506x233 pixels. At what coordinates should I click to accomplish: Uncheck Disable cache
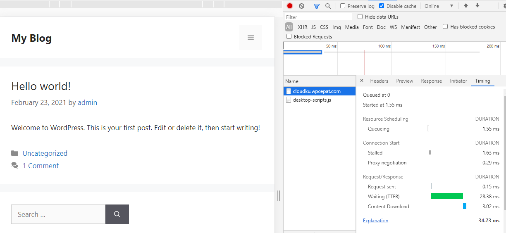pos(382,6)
